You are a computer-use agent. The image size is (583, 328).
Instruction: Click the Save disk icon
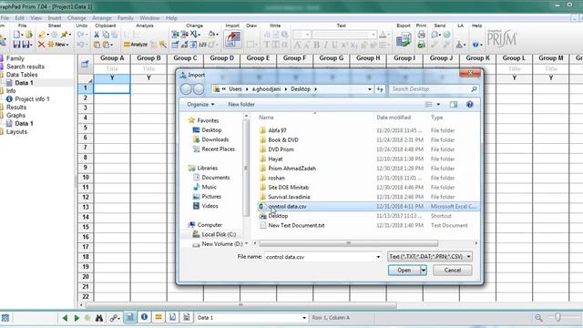[x=16, y=45]
